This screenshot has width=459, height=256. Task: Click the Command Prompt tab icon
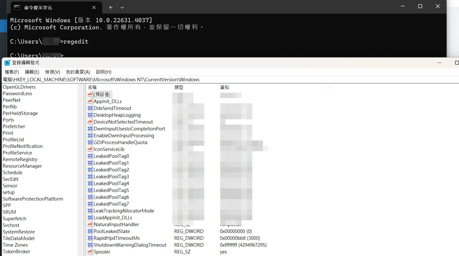tap(17, 7)
